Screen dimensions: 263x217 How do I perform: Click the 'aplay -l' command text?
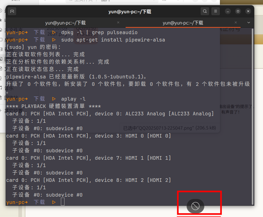[73, 99]
